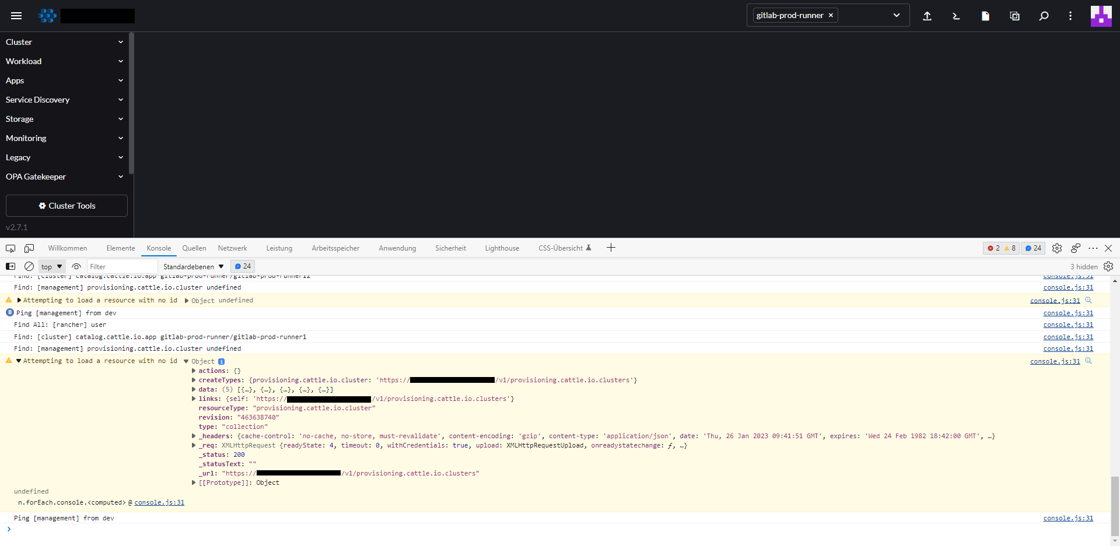Click the 24 console messages counter
The height and width of the screenshot is (546, 1120).
1032,248
